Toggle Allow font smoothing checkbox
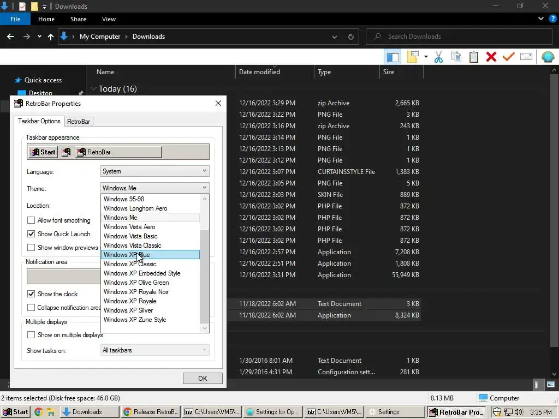 pos(31,220)
